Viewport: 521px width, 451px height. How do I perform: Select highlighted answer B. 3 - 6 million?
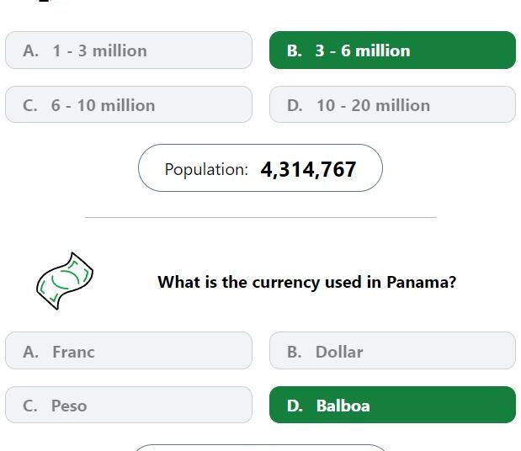click(392, 50)
